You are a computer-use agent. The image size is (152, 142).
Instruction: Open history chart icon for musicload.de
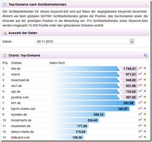pyautogui.click(x=140, y=80)
